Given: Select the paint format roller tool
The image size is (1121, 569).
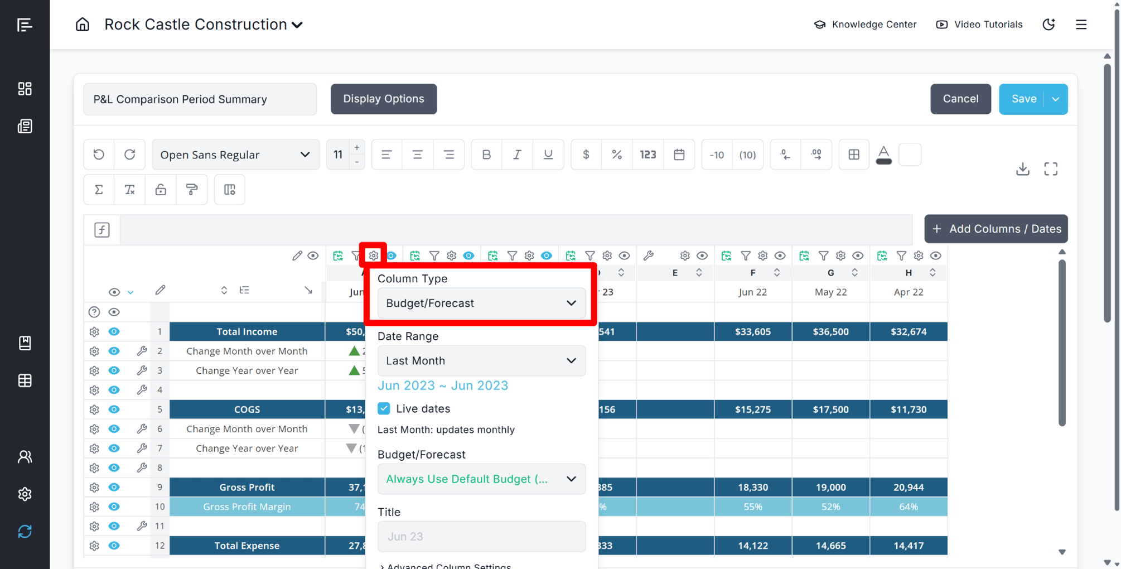Looking at the screenshot, I should pos(192,190).
